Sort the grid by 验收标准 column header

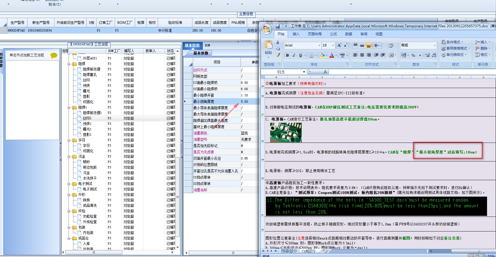click(x=175, y=23)
